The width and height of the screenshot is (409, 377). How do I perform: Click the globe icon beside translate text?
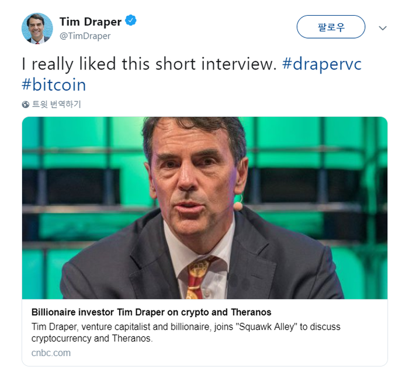[x=26, y=104]
